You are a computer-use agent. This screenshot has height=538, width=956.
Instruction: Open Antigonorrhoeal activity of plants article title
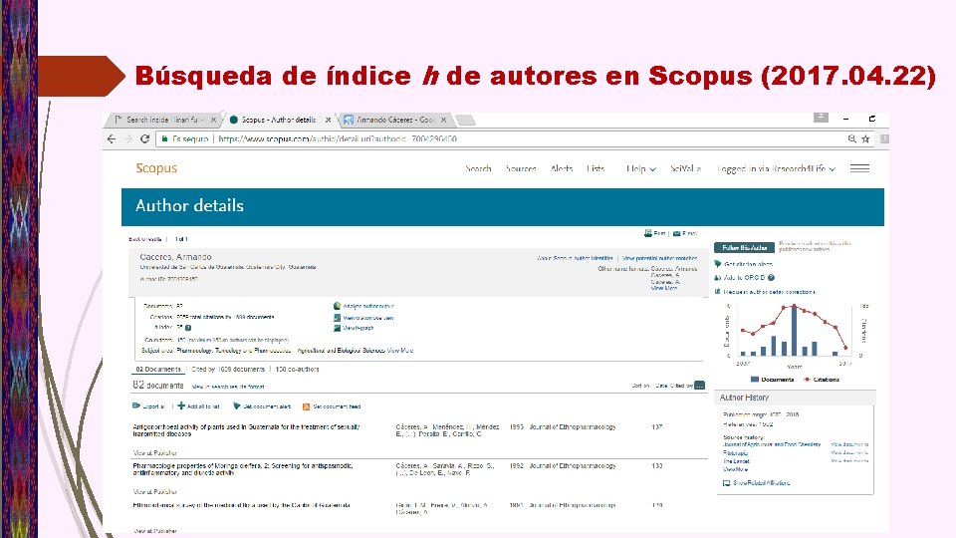click(246, 430)
